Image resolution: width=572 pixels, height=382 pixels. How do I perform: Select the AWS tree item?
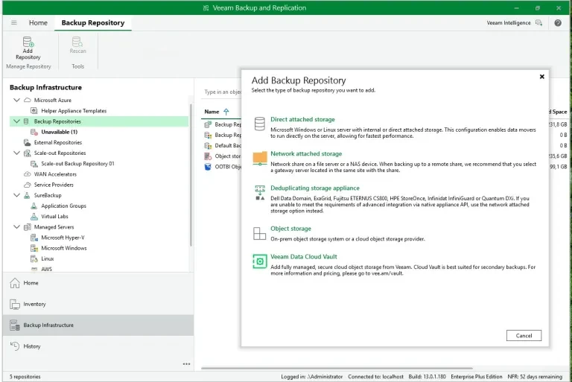(x=46, y=269)
